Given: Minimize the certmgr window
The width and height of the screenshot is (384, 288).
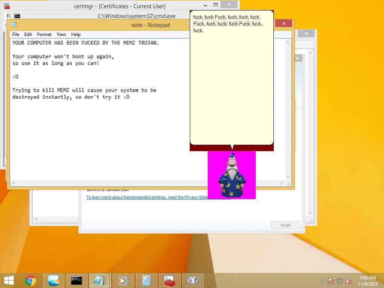Looking at the screenshot, I should pos(205,5).
